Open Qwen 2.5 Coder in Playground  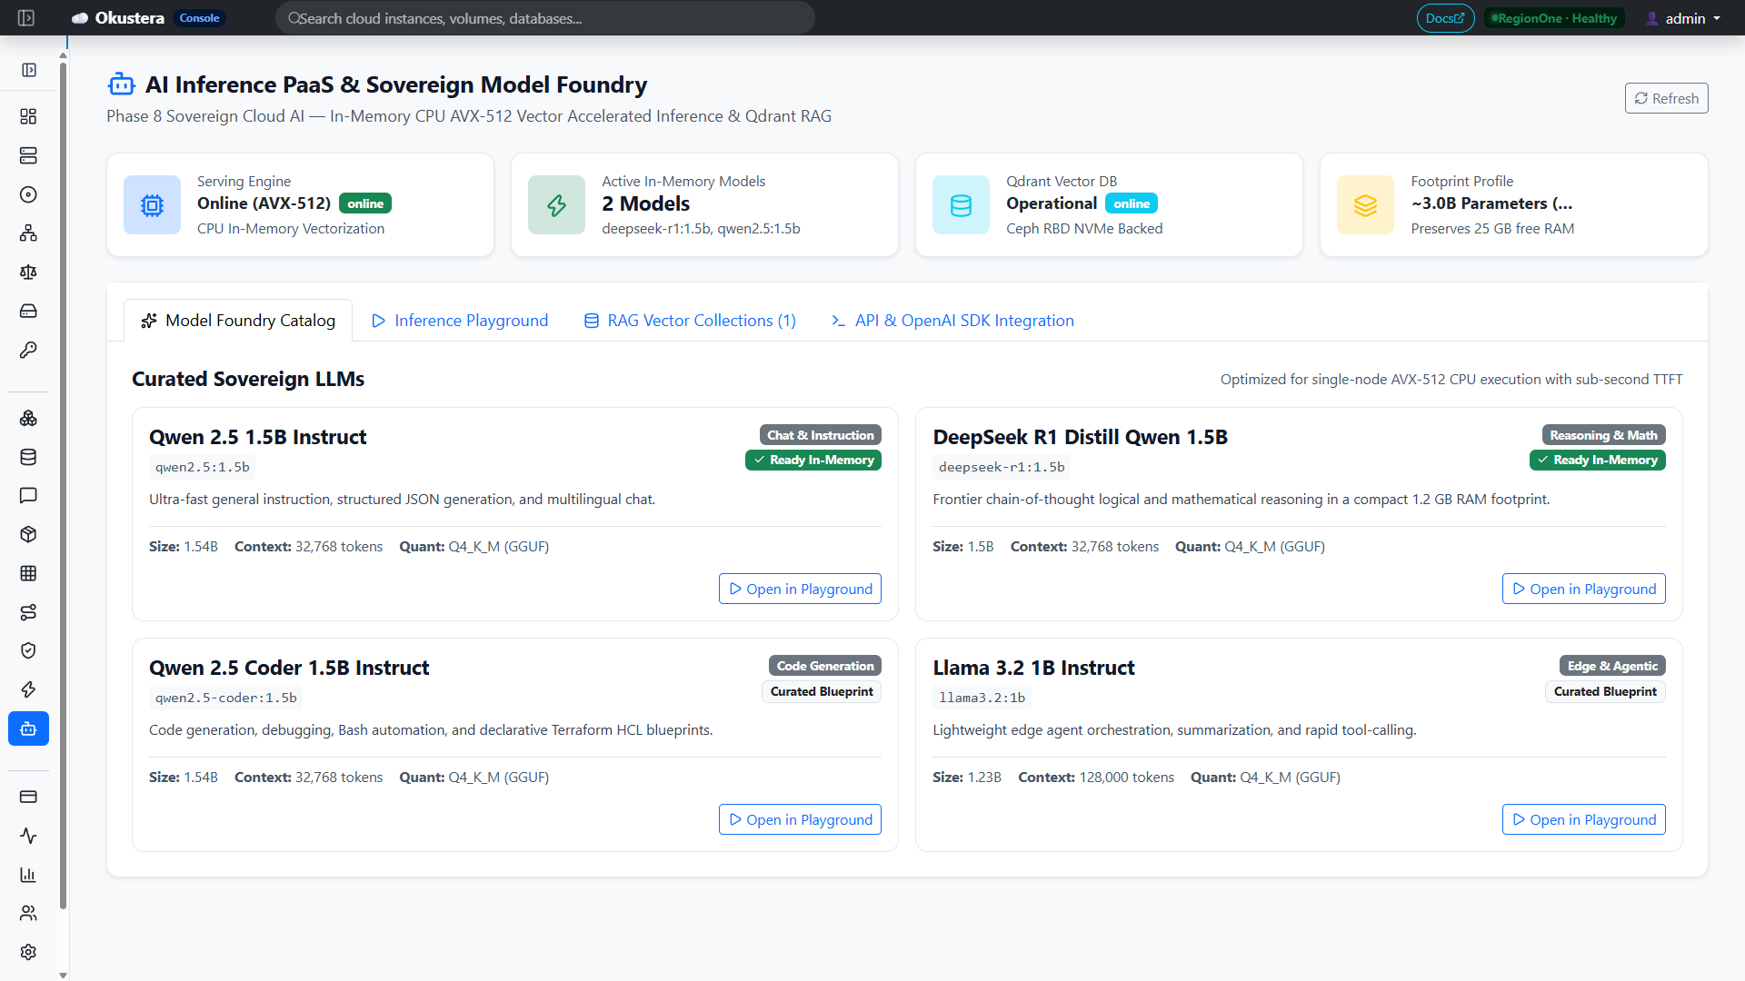point(800,819)
